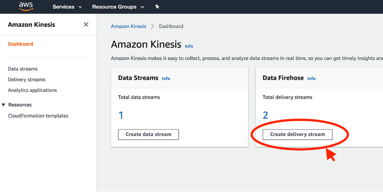This screenshot has height=192, width=383.
Task: Click the Amazon Kinesis breadcrumb link
Action: [129, 26]
